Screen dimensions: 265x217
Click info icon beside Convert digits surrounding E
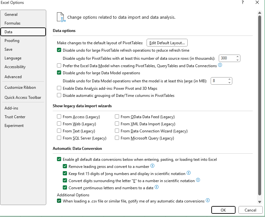point(198,180)
